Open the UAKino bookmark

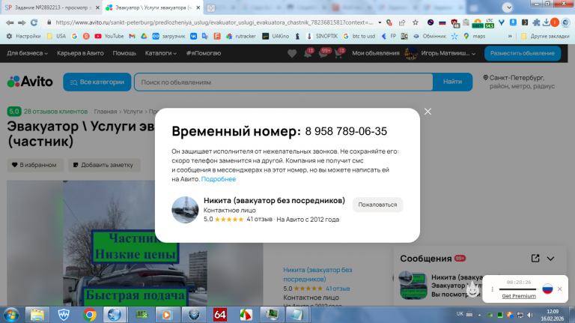[276, 36]
